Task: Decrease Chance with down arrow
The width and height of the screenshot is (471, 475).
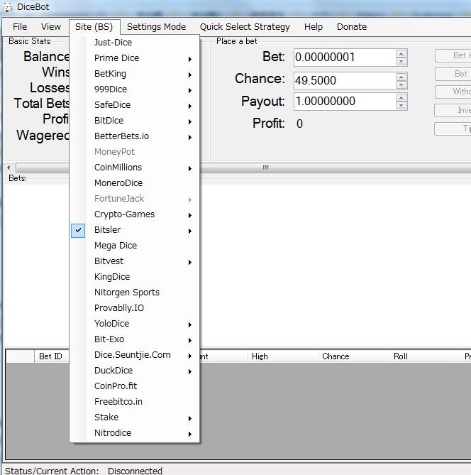Action: coord(401,84)
